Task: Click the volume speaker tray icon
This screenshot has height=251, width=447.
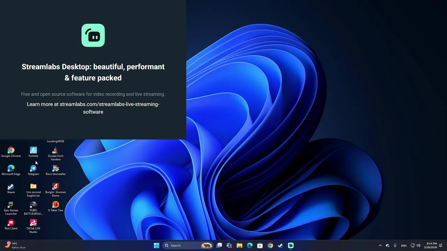Action: click(418, 245)
